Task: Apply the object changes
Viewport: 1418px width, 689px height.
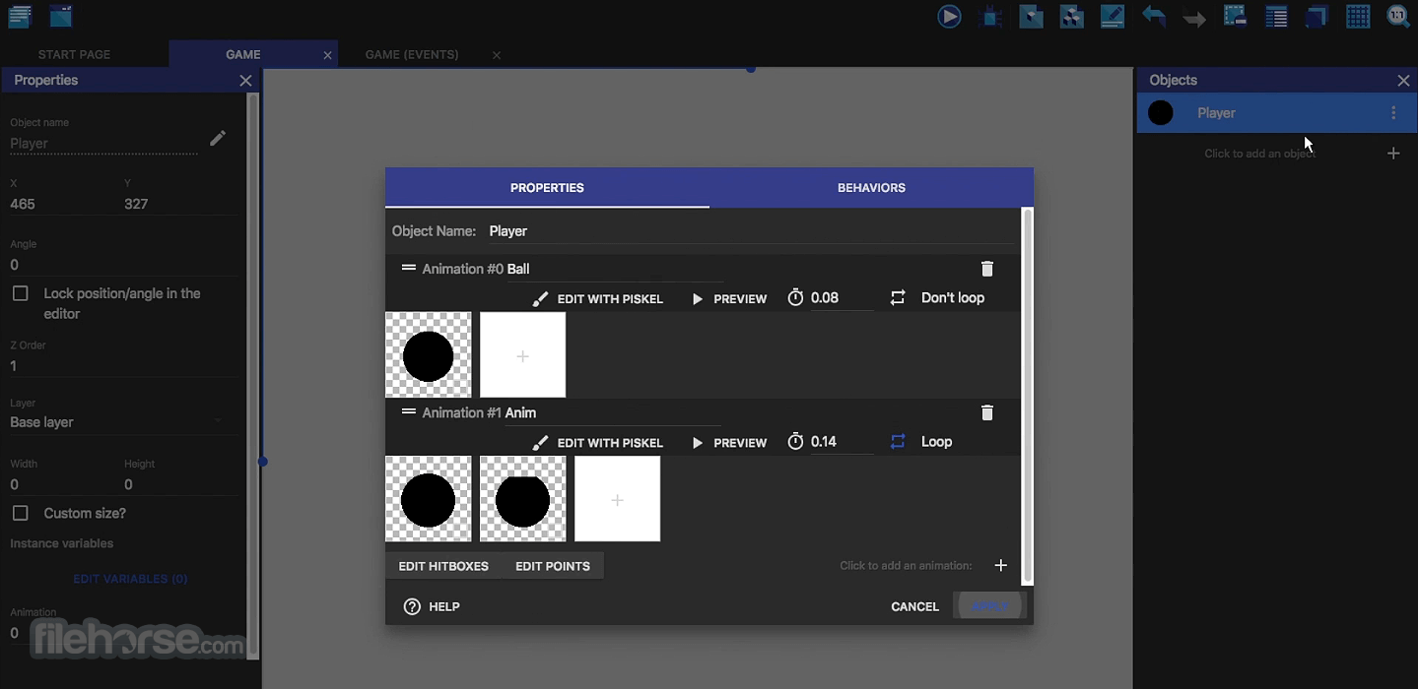Action: coord(990,606)
